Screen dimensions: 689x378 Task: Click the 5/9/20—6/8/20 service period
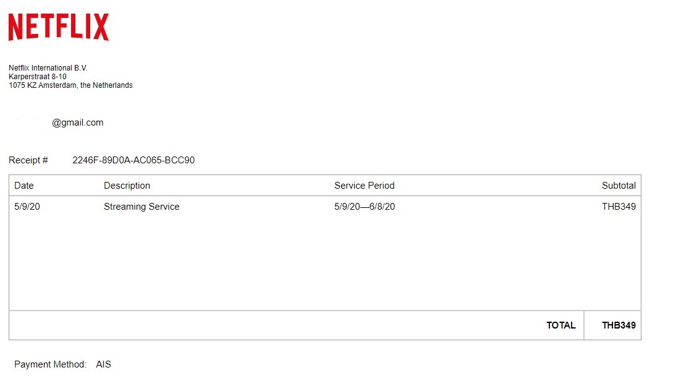point(365,207)
